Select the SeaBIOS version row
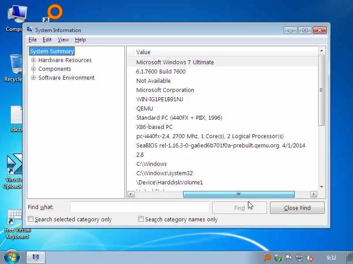The image size is (353, 264). pos(222,145)
